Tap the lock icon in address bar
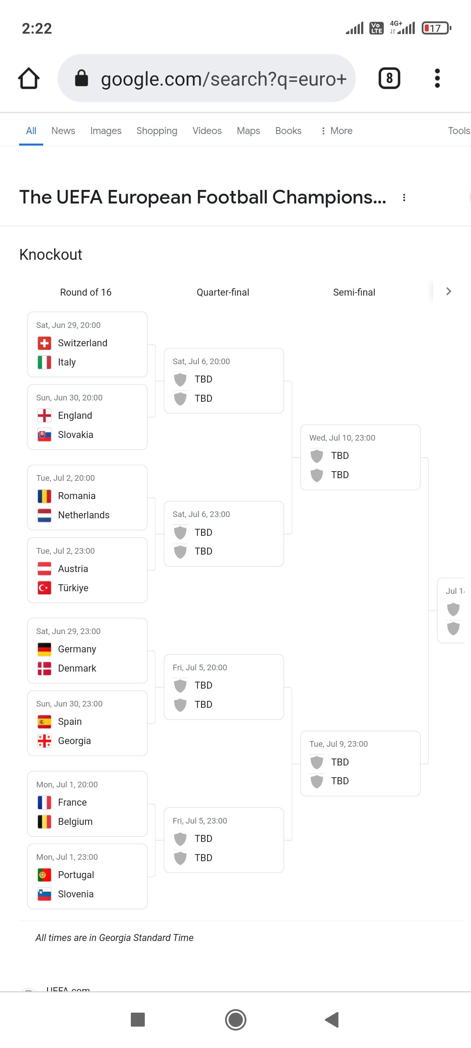Viewport: 471px width, 1048px height. click(x=82, y=79)
